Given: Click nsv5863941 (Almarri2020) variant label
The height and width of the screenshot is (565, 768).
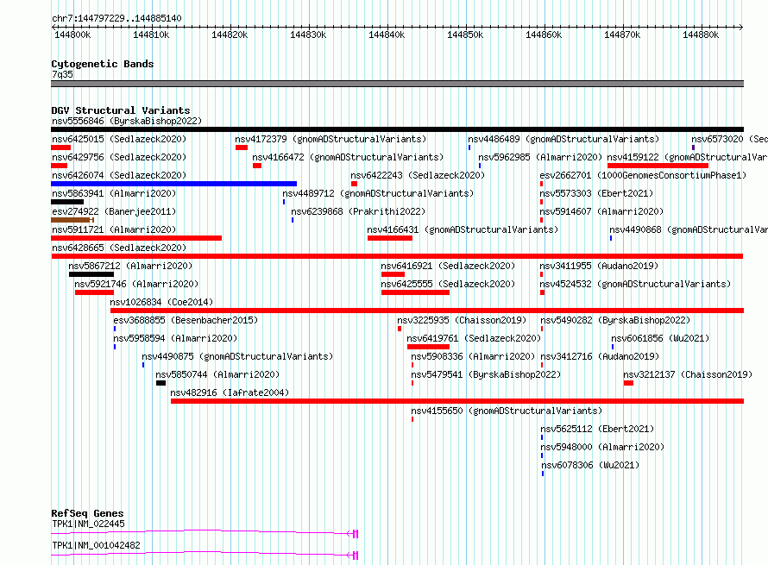Looking at the screenshot, I should point(114,193).
